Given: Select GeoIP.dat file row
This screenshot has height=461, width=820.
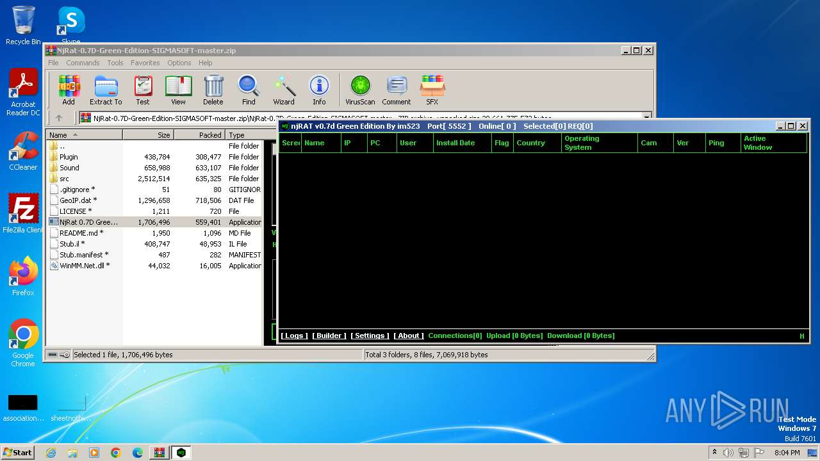Looking at the screenshot, I should (x=154, y=200).
